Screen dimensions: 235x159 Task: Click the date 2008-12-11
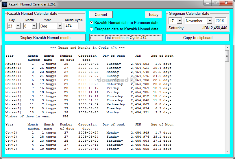tap(88, 96)
